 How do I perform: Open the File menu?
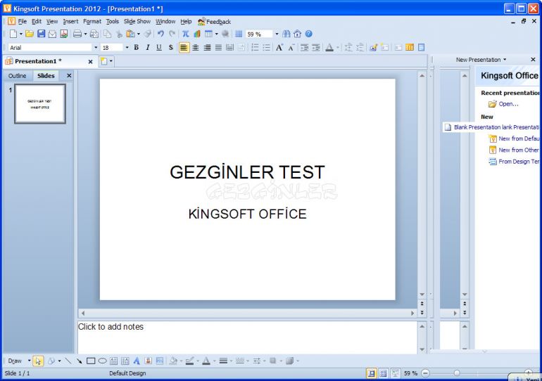(23, 21)
